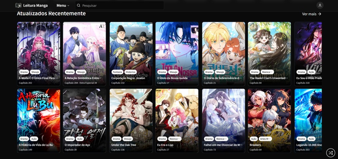
Task: Click Capítulo 132 text
Action: click(118, 83)
